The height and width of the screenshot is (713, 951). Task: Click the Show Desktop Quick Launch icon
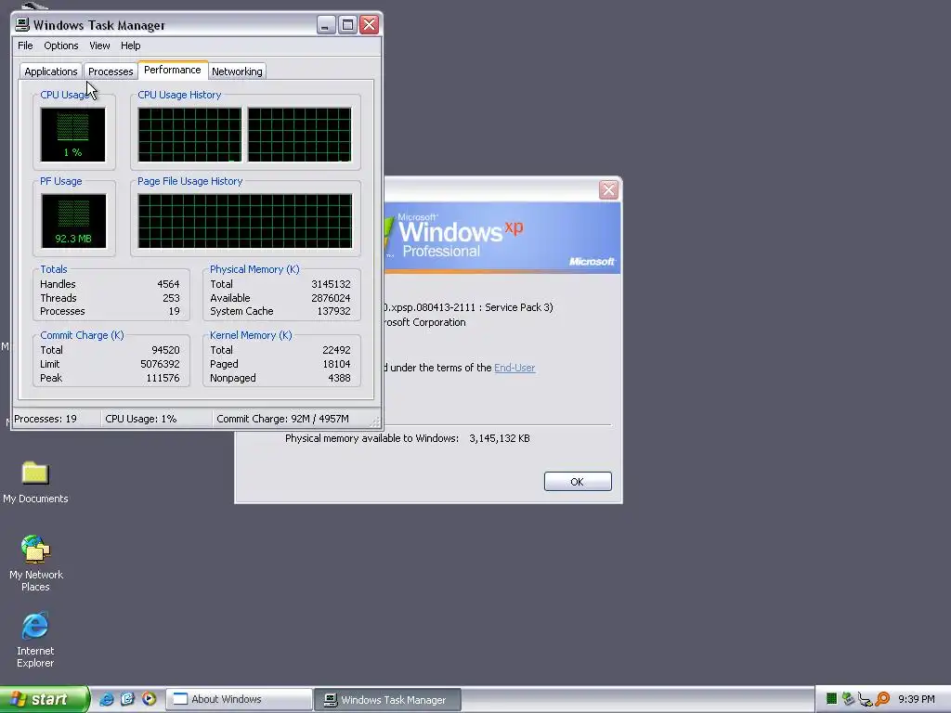[127, 699]
